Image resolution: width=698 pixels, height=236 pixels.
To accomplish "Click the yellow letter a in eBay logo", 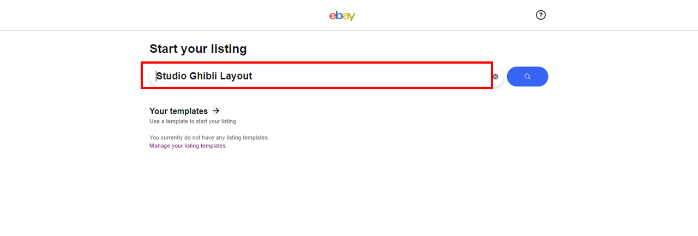I will [345, 17].
